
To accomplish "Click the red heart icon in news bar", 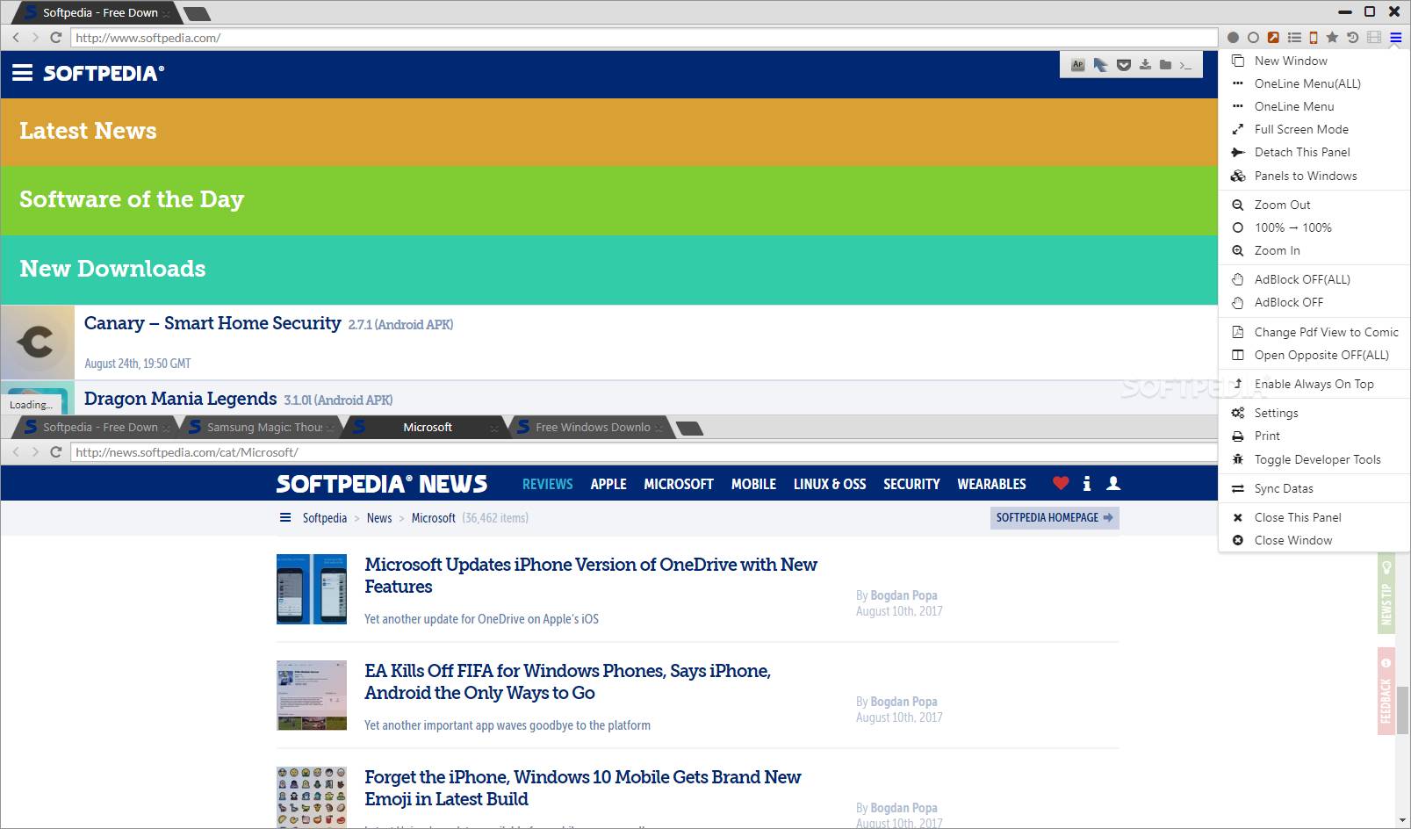I will coord(1061,483).
